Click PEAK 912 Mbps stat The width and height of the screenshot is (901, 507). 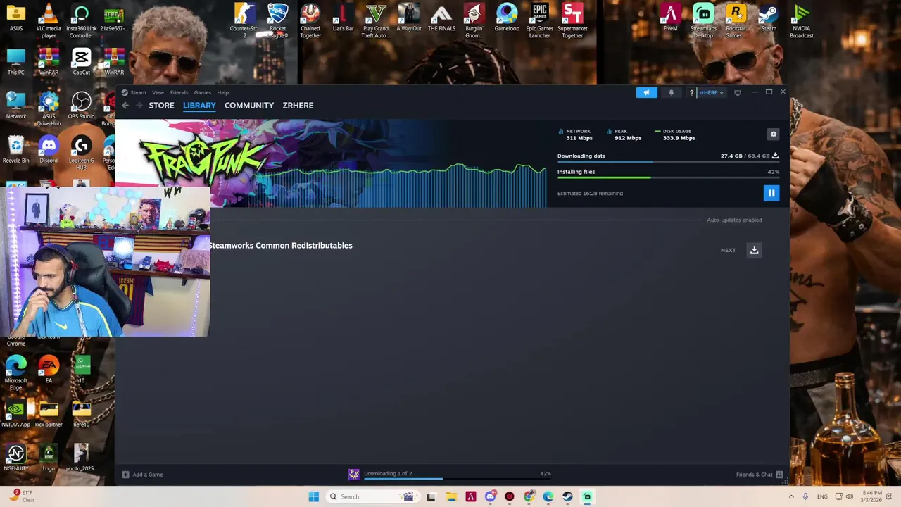pyautogui.click(x=624, y=134)
